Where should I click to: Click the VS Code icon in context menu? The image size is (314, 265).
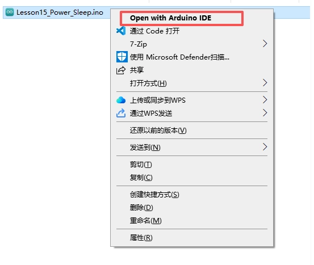[x=121, y=31]
